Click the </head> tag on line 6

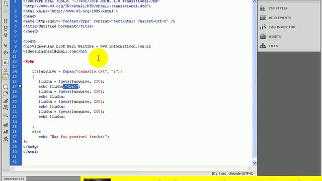[x=31, y=31]
